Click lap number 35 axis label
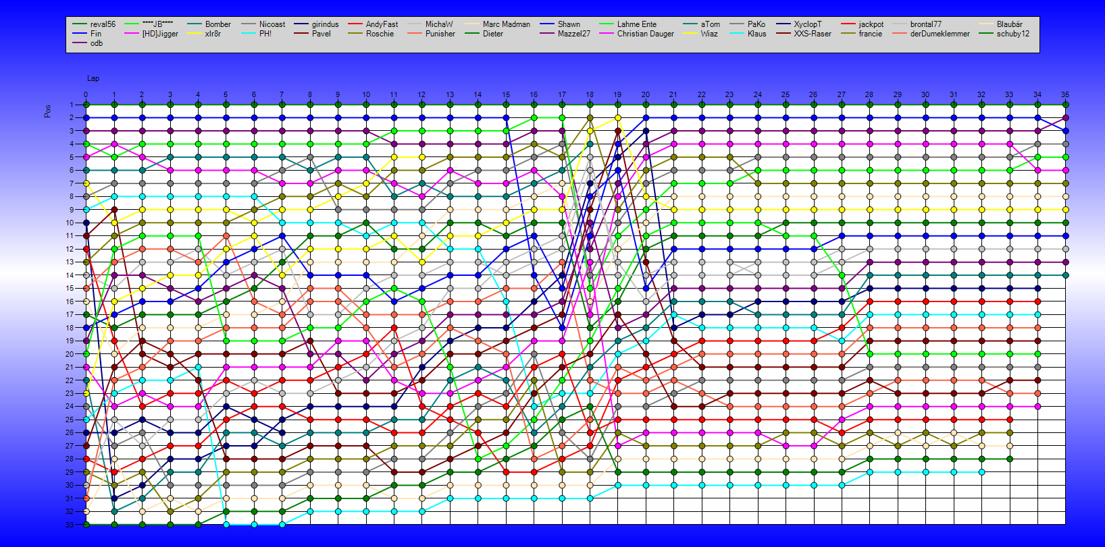This screenshot has height=547, width=1105. coord(1065,95)
